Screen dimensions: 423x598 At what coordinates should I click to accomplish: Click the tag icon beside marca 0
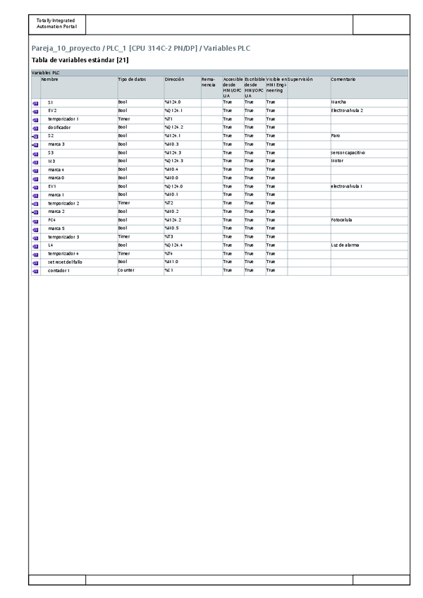35,179
